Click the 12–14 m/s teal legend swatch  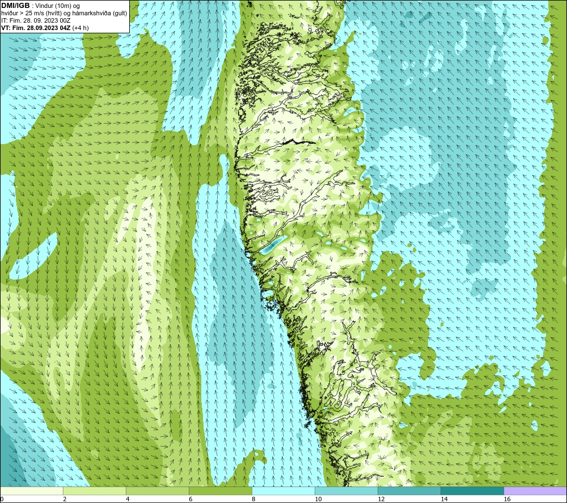click(x=409, y=491)
